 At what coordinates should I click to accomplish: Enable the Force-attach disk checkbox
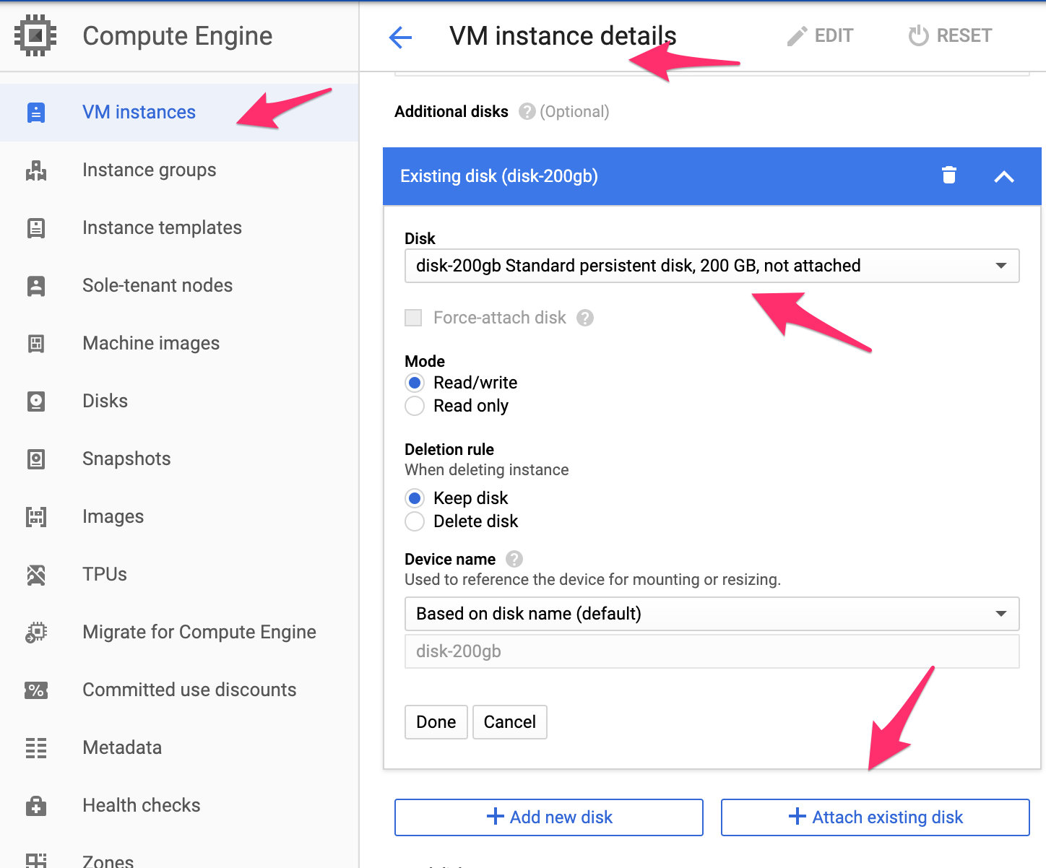(x=413, y=318)
